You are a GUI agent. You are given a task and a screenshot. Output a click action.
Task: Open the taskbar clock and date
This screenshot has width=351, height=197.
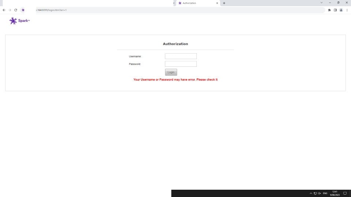335,193
